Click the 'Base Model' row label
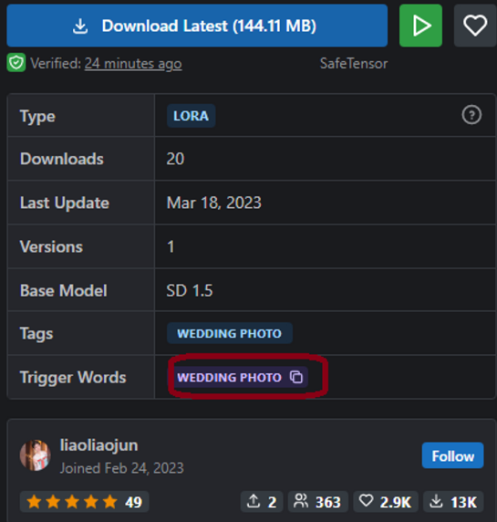The image size is (497, 522). 63,290
